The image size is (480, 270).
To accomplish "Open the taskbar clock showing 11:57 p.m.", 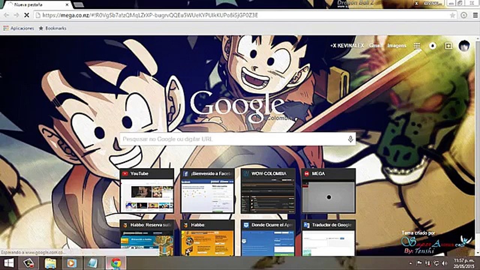I will point(463,263).
